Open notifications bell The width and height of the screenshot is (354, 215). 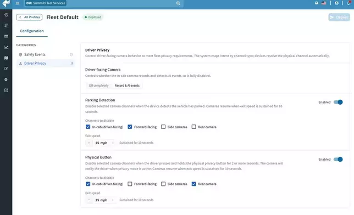349,3
